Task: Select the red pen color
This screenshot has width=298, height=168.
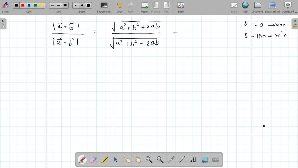Action: pyautogui.click(x=23, y=5)
